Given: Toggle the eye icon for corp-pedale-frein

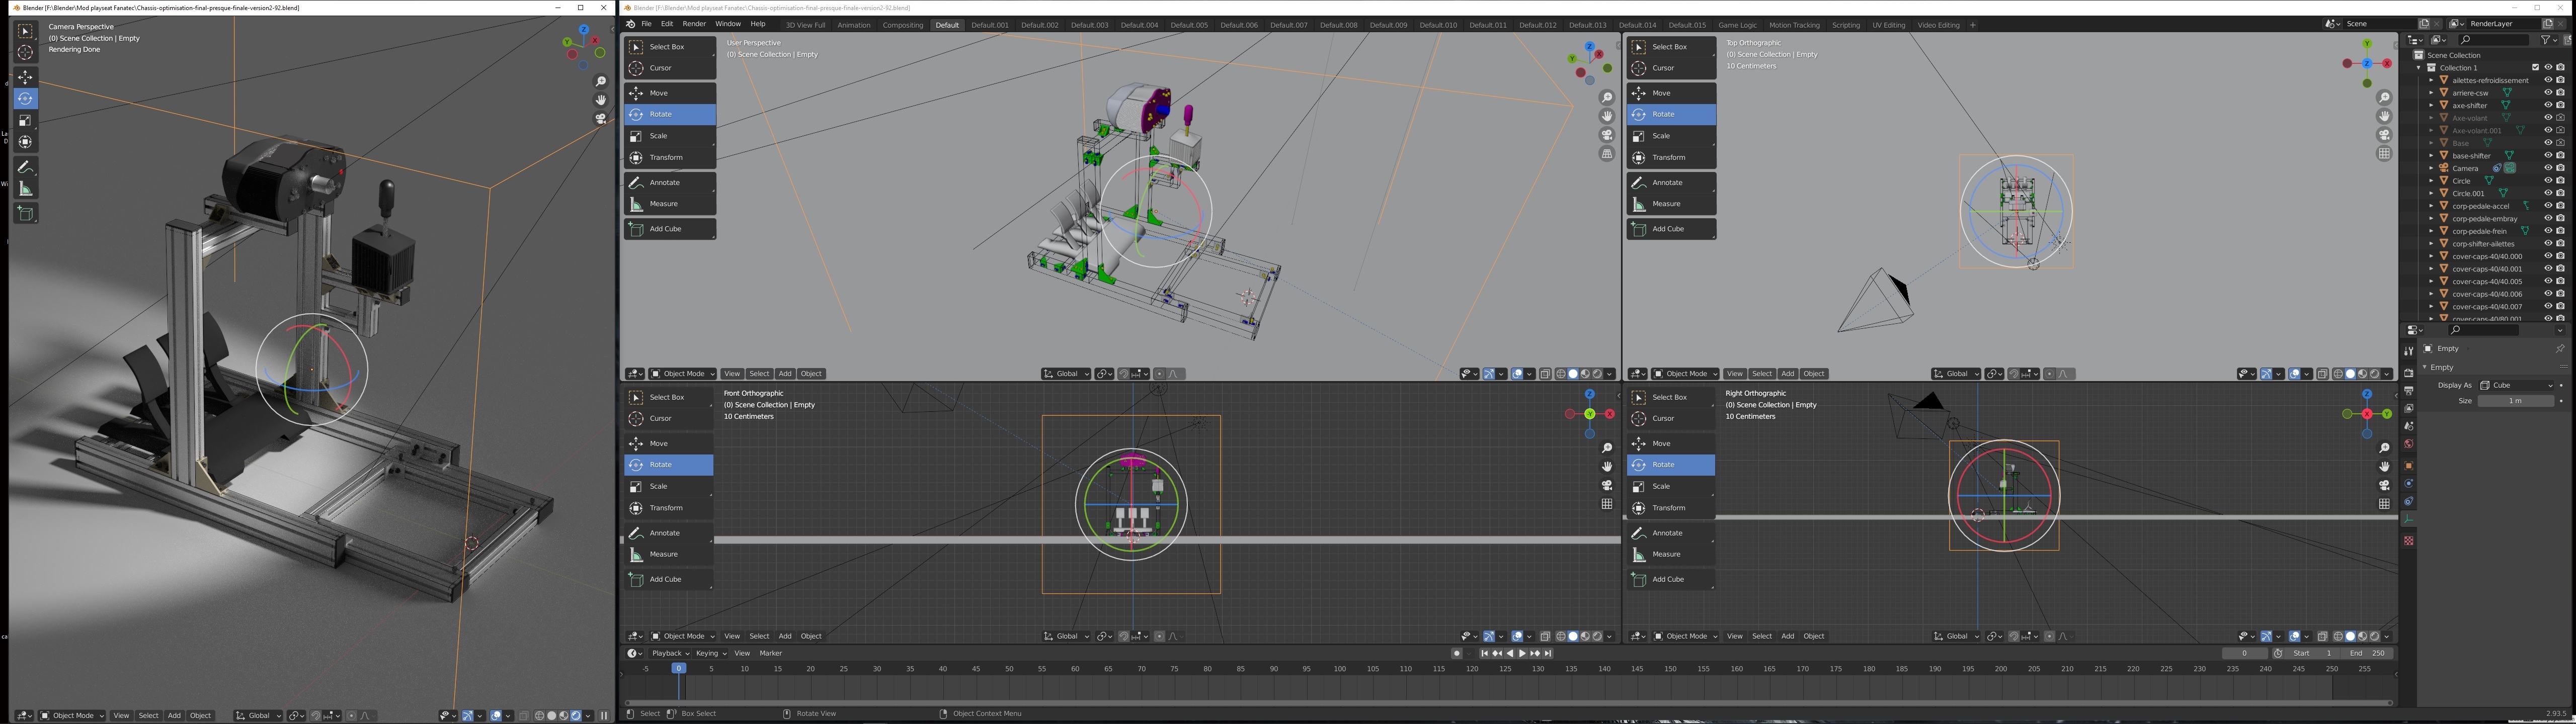Looking at the screenshot, I should [x=2548, y=231].
